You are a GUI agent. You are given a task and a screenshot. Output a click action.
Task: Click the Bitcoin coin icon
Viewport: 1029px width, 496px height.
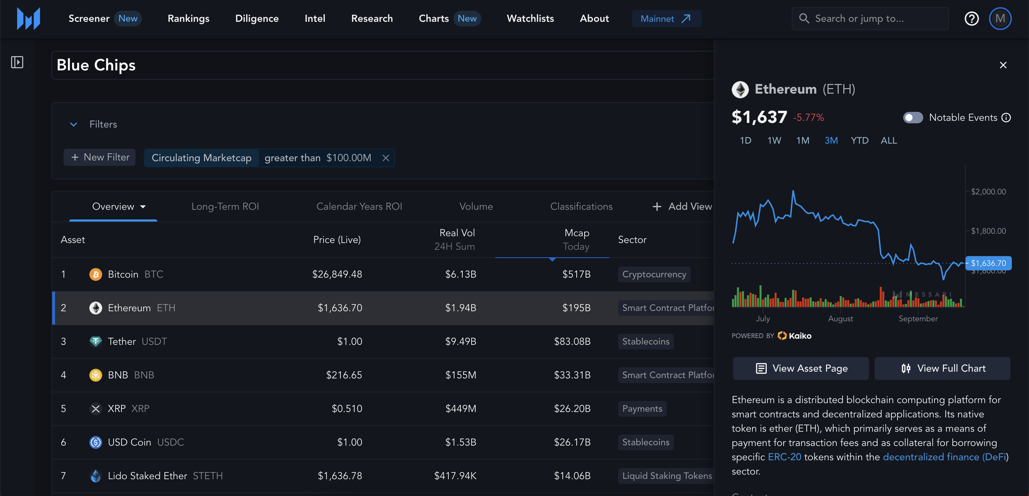[x=95, y=274]
